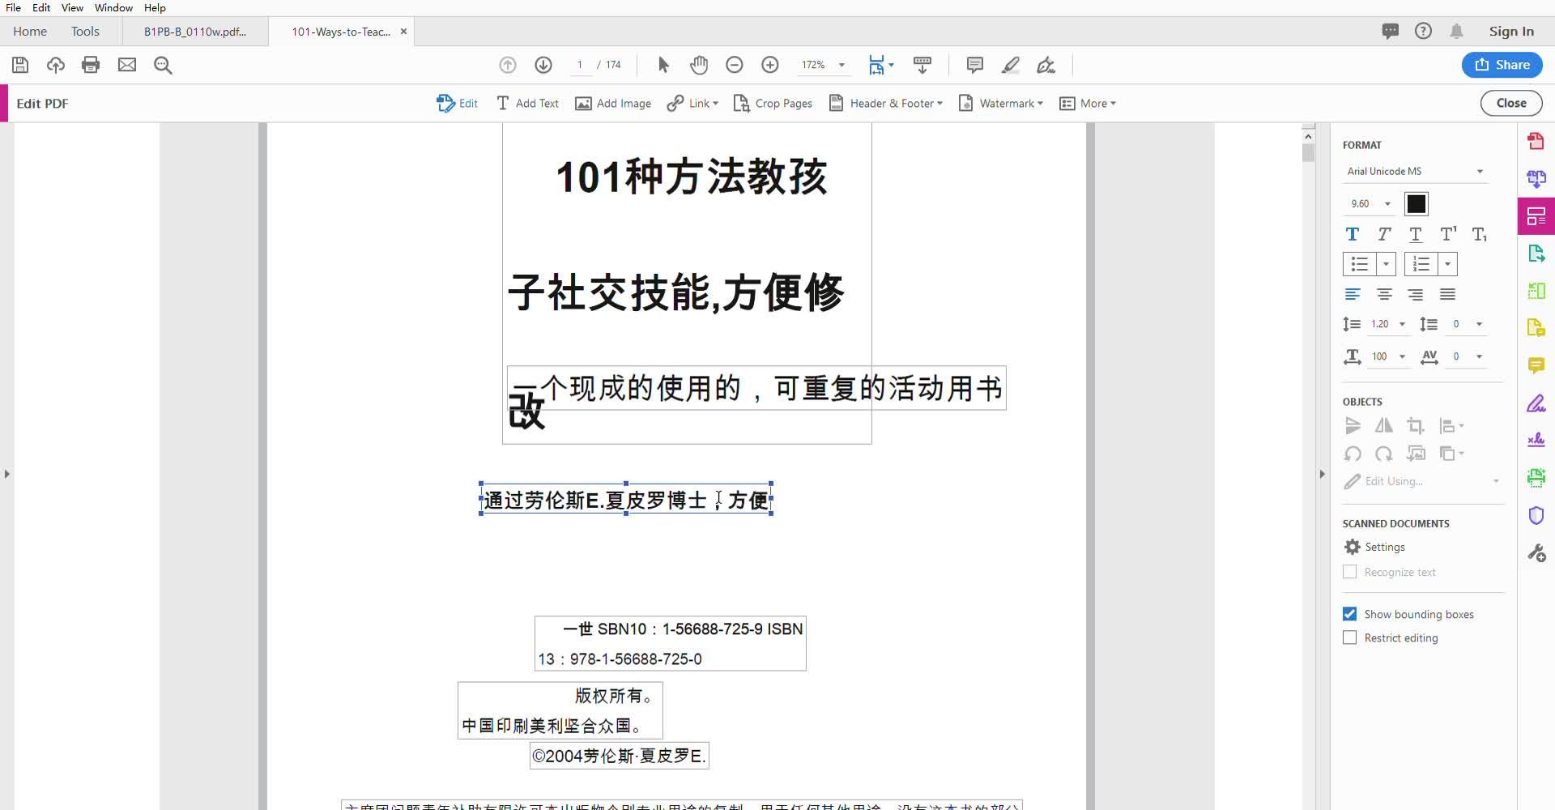Image resolution: width=1555 pixels, height=810 pixels.
Task: Expand the numbered list style dropdown
Action: point(1447,264)
